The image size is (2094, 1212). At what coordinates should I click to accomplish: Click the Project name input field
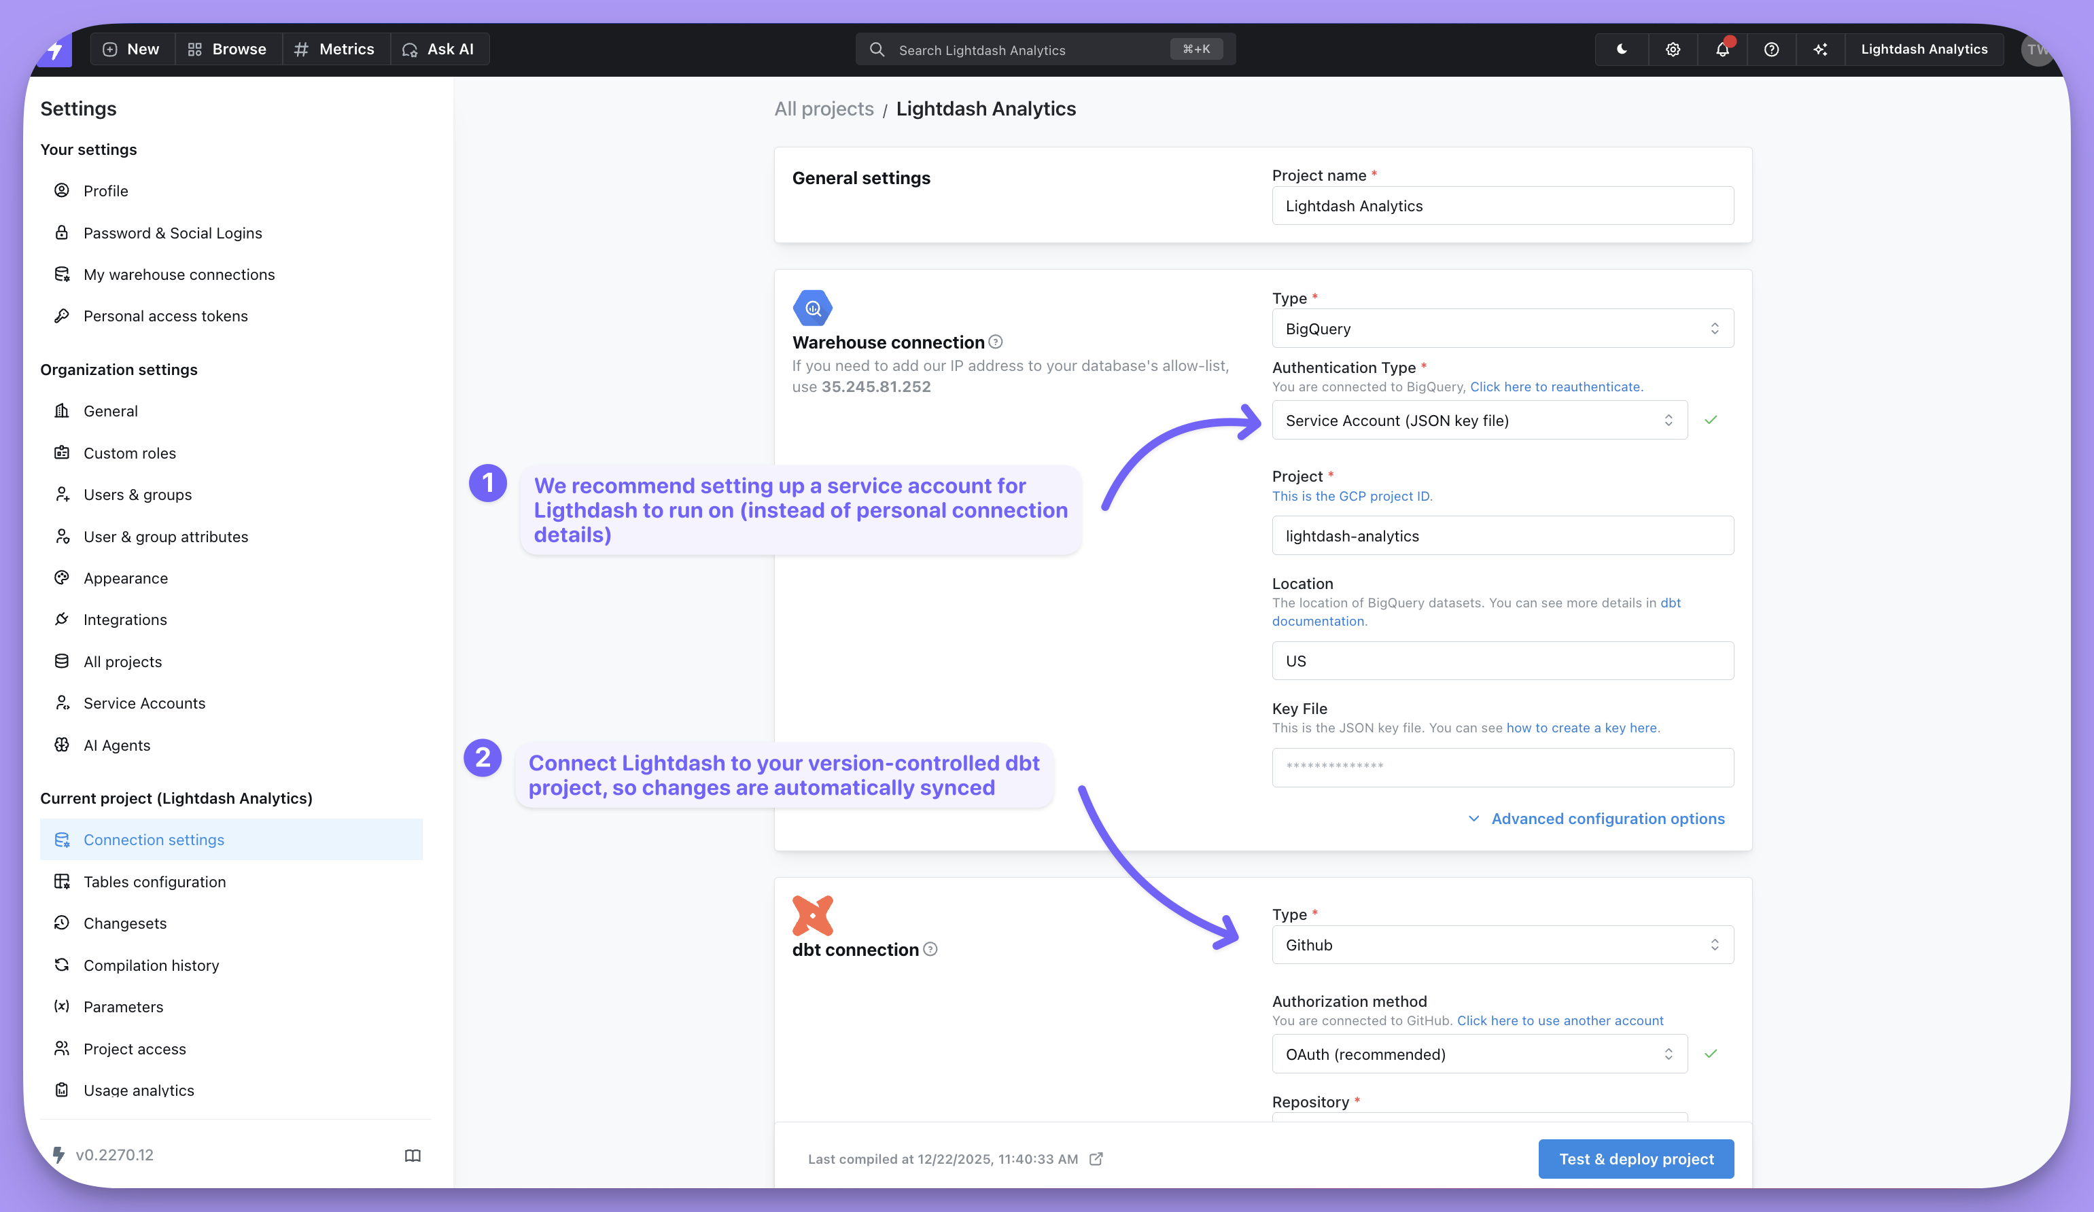(x=1501, y=206)
